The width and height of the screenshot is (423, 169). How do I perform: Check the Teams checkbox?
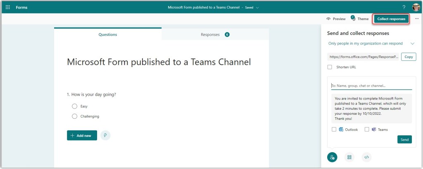coord(367,130)
